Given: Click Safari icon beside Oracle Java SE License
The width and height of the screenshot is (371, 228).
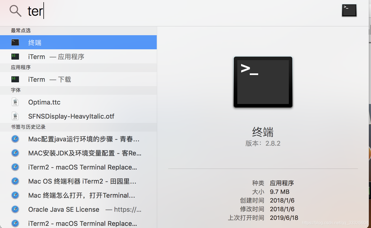Looking at the screenshot, I should [15, 209].
